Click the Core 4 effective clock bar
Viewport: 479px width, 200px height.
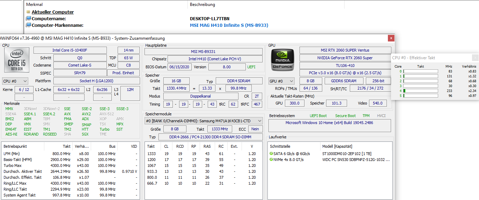(x=421, y=91)
